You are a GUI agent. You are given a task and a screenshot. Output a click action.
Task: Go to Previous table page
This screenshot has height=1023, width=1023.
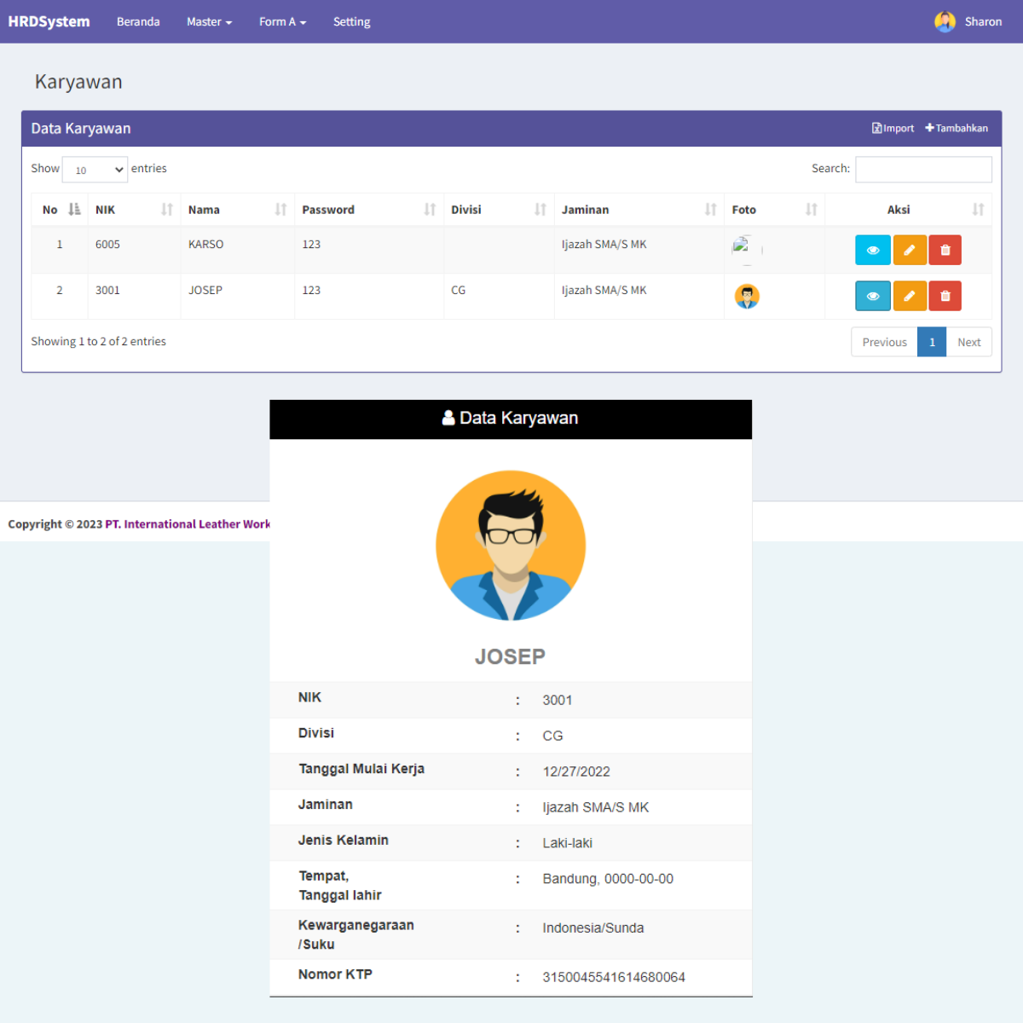884,342
